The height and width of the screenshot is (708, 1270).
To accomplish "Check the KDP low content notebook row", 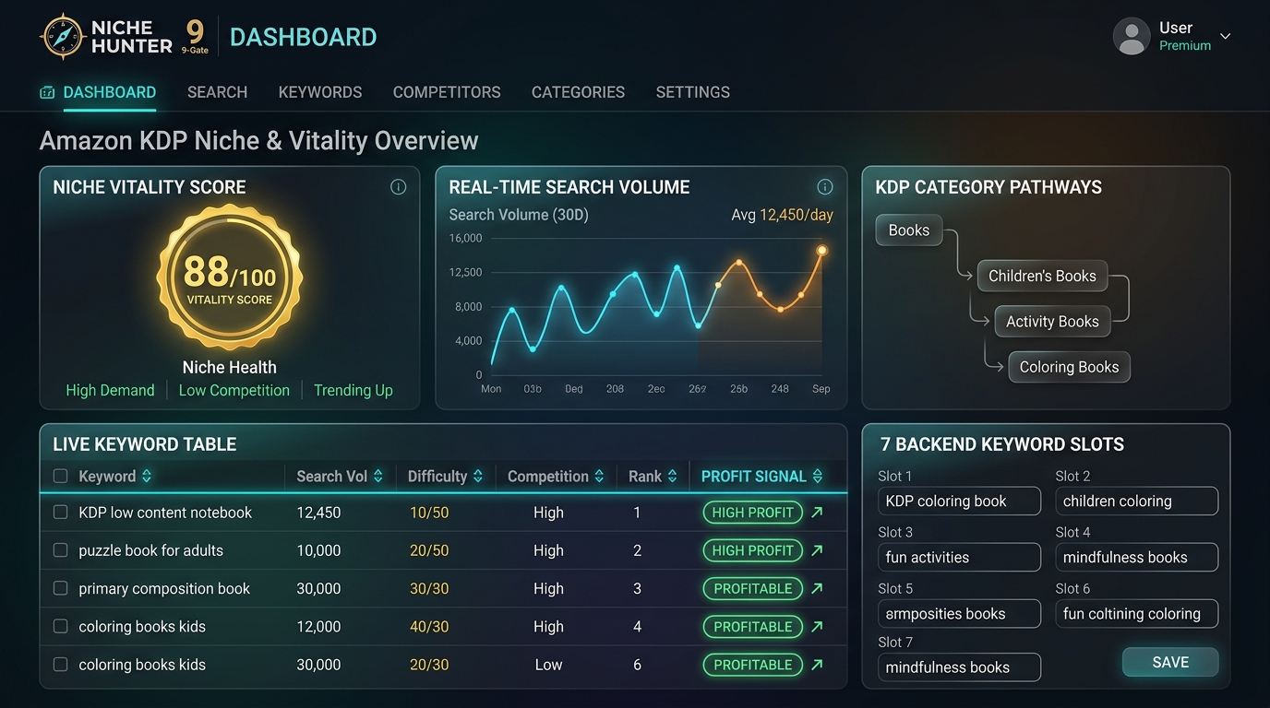I will click(61, 513).
